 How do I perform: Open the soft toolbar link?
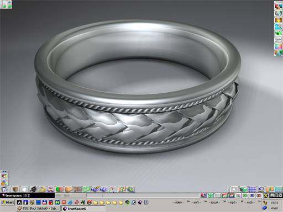(x=196, y=202)
